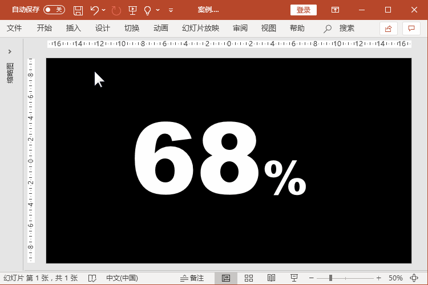Click the 案例 document title
428x285 pixels.
(208, 10)
